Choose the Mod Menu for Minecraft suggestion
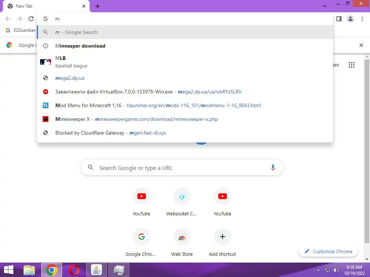This screenshot has height=277, width=370. tap(185, 105)
